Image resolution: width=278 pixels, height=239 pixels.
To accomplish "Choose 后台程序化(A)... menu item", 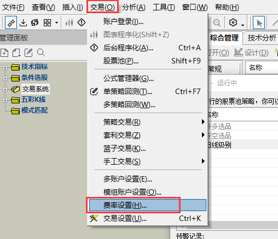I will point(147,48).
